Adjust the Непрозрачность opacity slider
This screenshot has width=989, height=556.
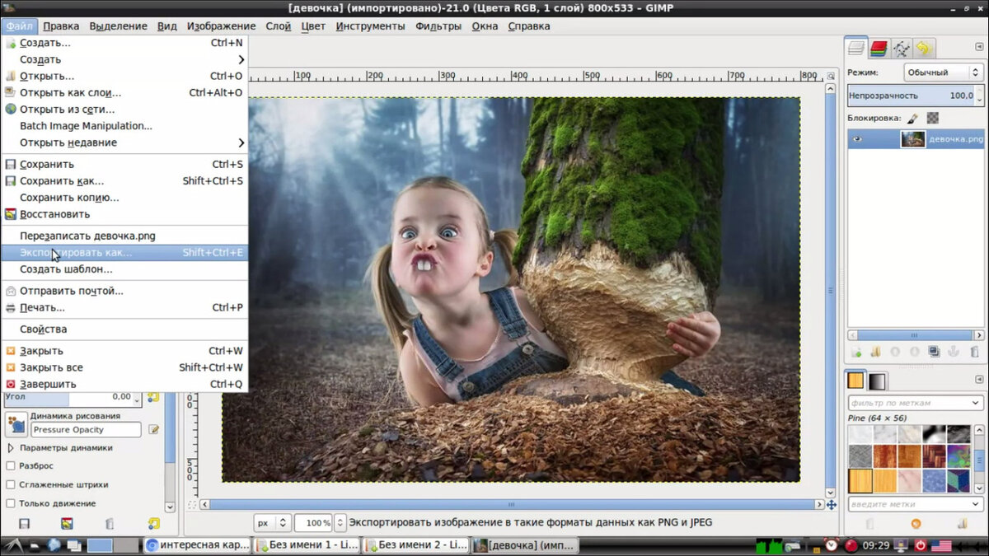click(907, 96)
